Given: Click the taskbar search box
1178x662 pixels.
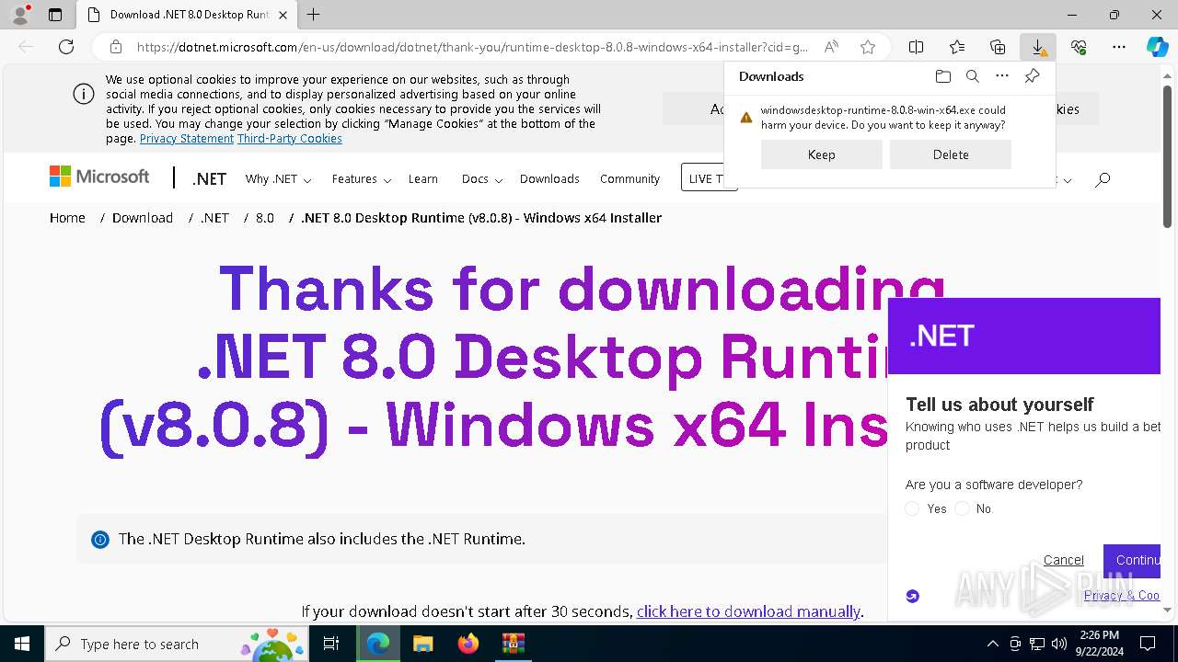Looking at the screenshot, I should pyautogui.click(x=179, y=644).
